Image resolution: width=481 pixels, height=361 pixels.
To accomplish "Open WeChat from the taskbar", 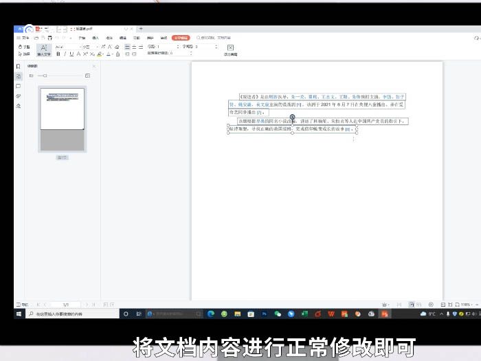I will coord(278,314).
